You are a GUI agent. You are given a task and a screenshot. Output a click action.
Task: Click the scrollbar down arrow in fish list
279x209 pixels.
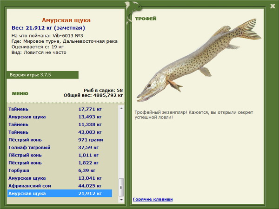coord(121,200)
